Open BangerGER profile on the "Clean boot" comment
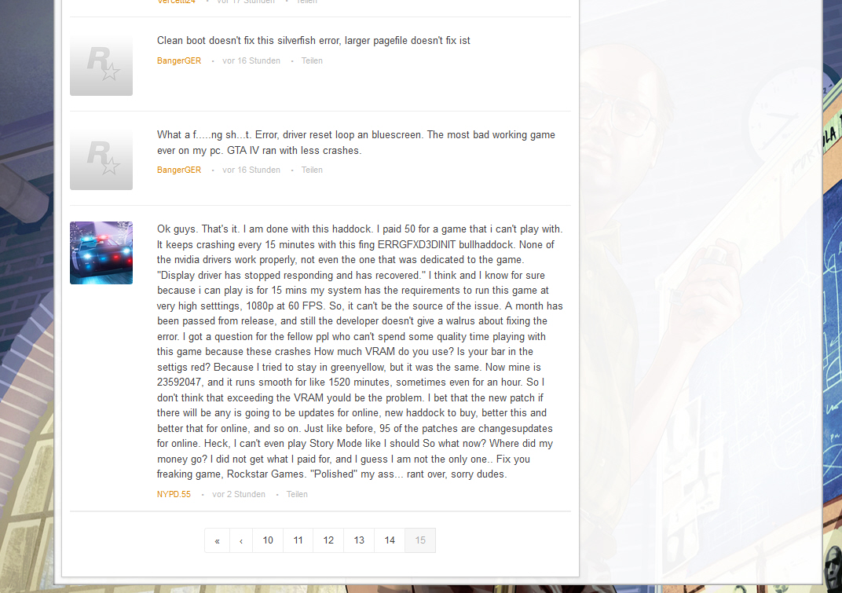The height and width of the screenshot is (593, 842). [179, 60]
